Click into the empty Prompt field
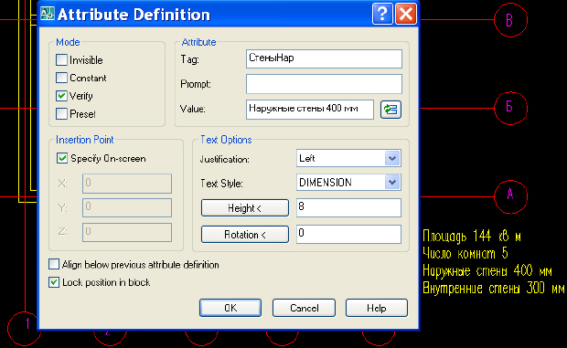Image resolution: width=567 pixels, height=348 pixels. (x=324, y=84)
